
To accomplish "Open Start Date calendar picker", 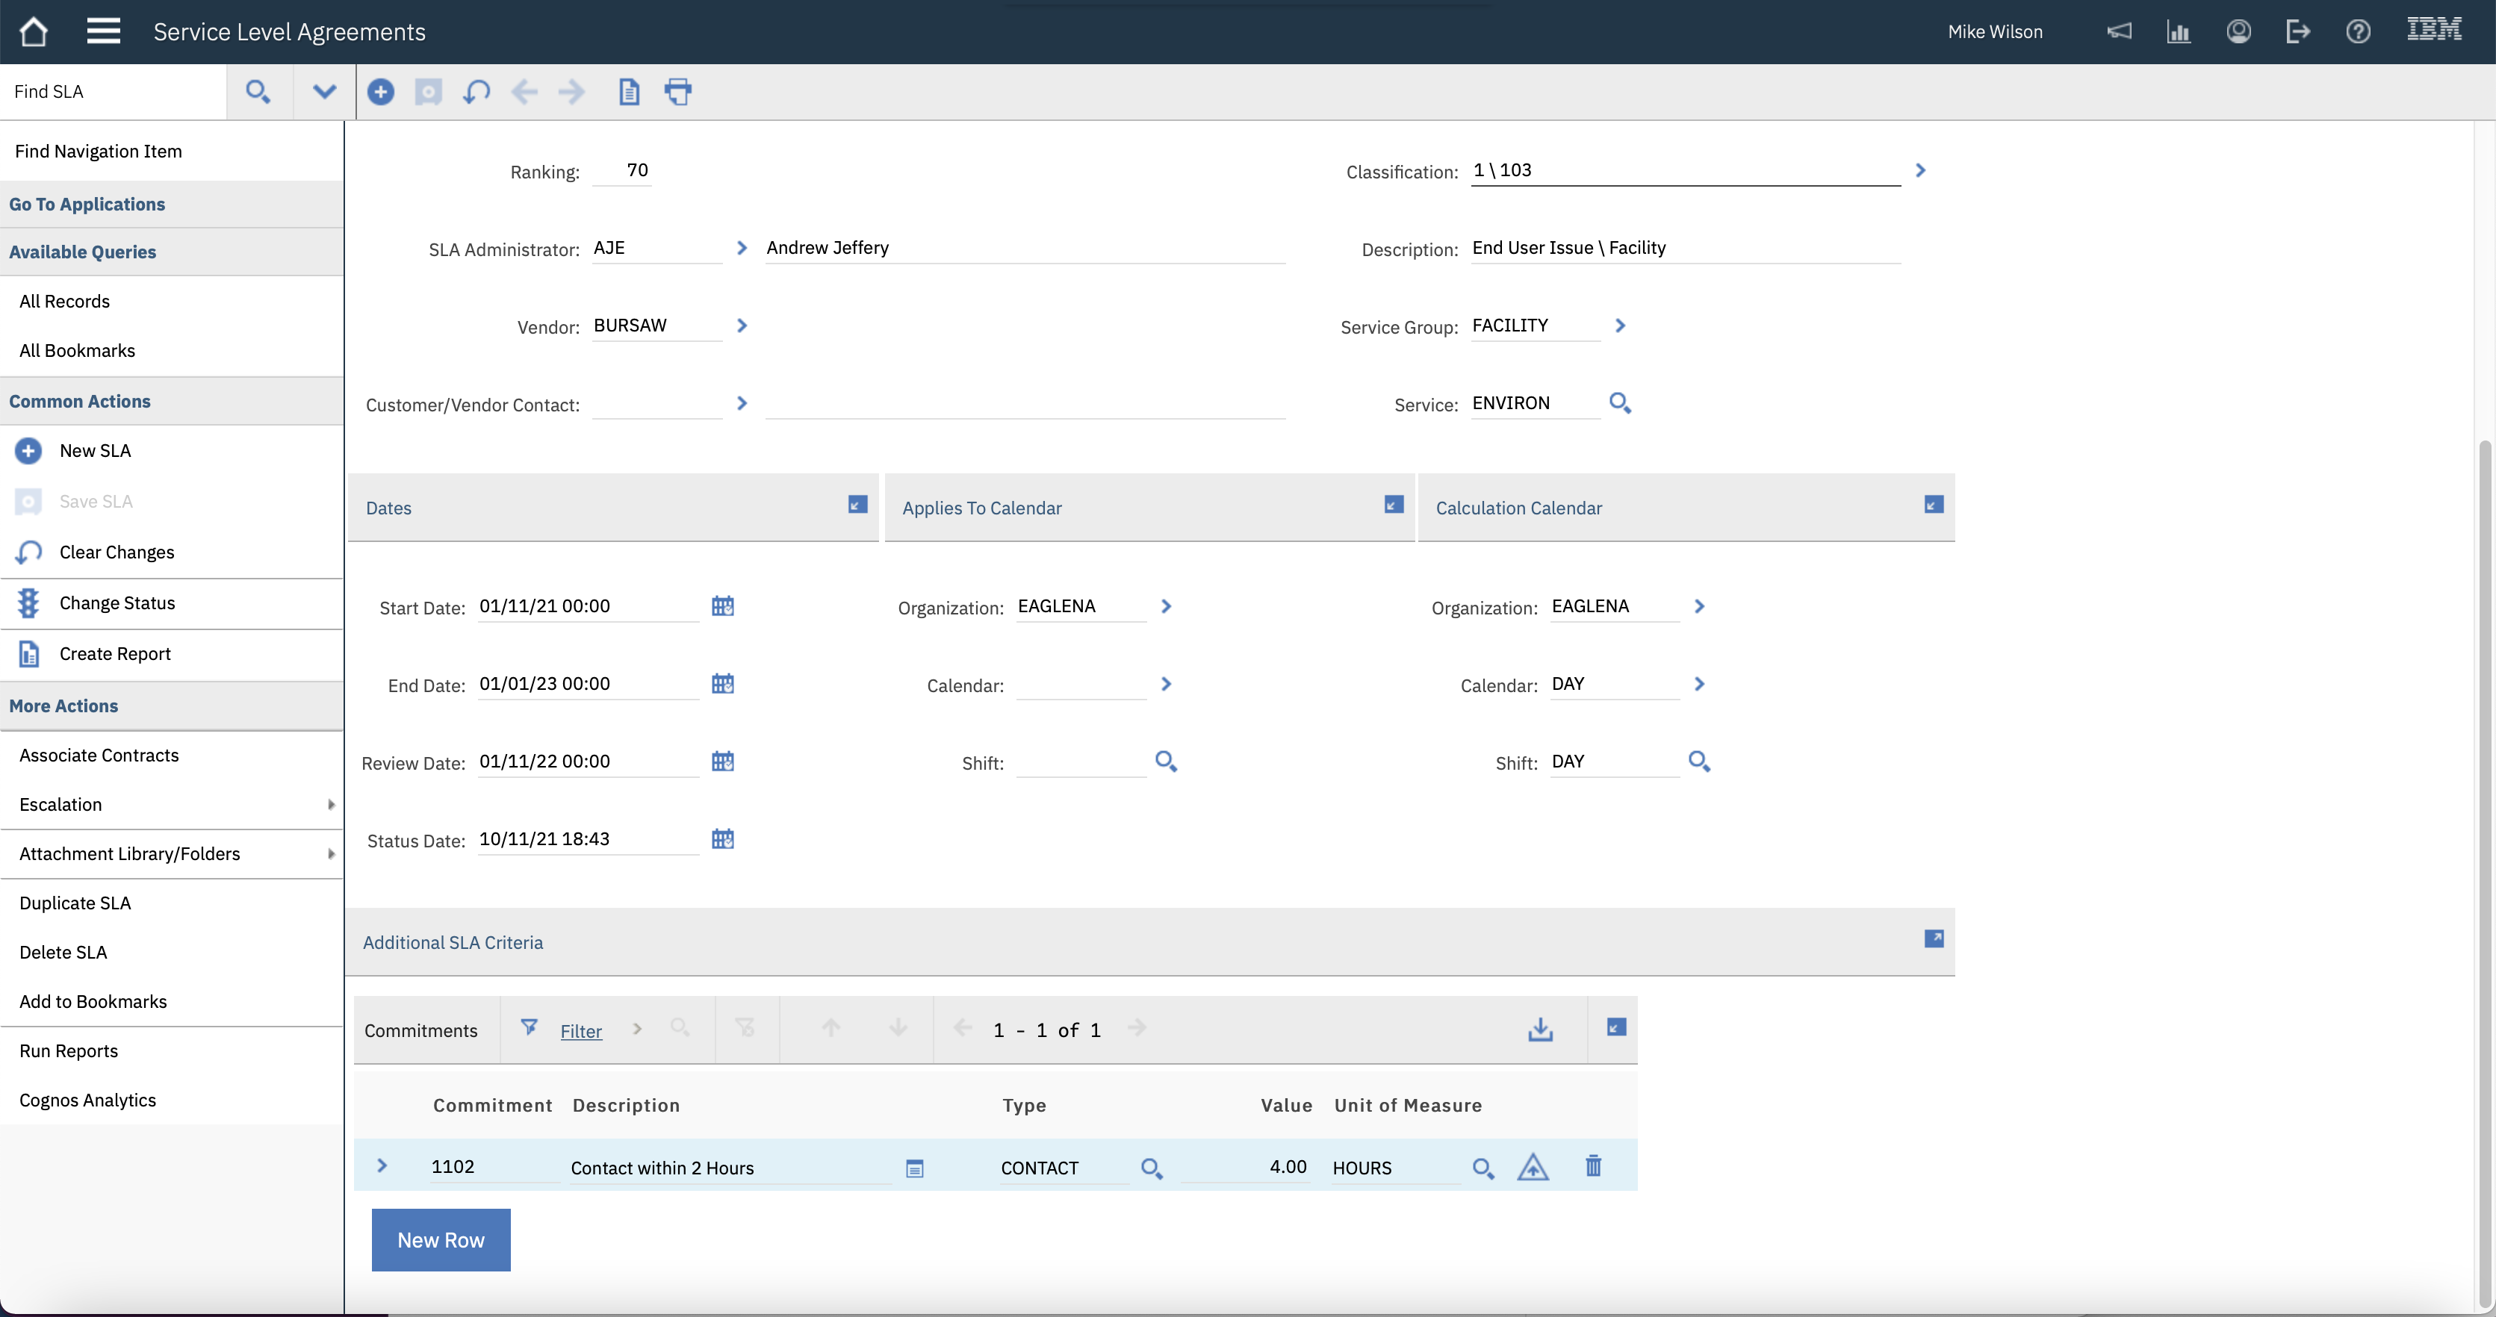I will (723, 606).
